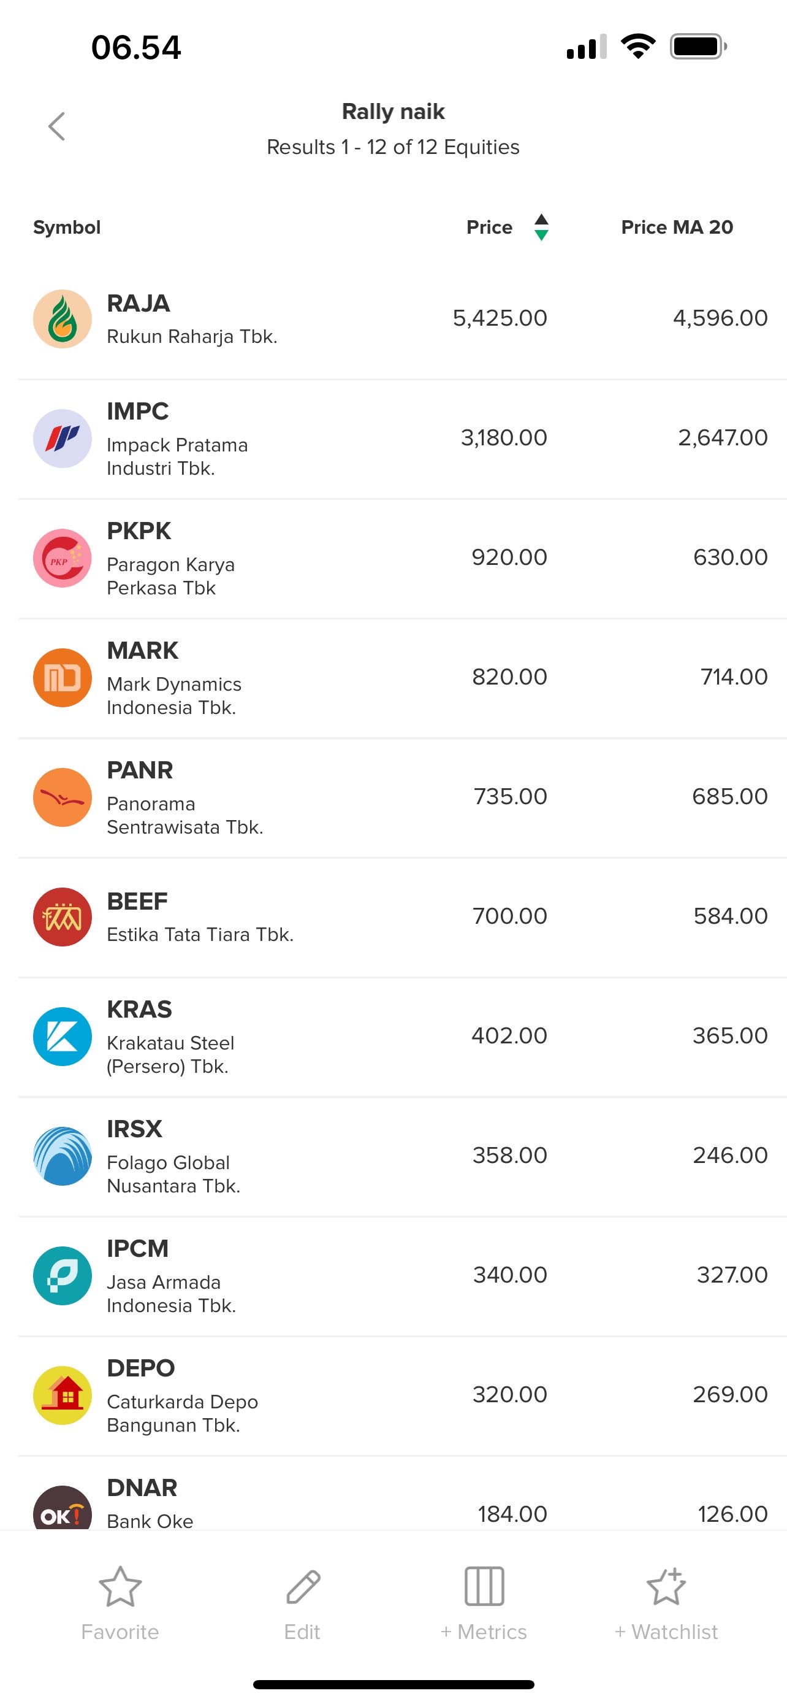This screenshot has width=787, height=1704.
Task: Tap the IMPC company logo
Action: click(x=62, y=439)
